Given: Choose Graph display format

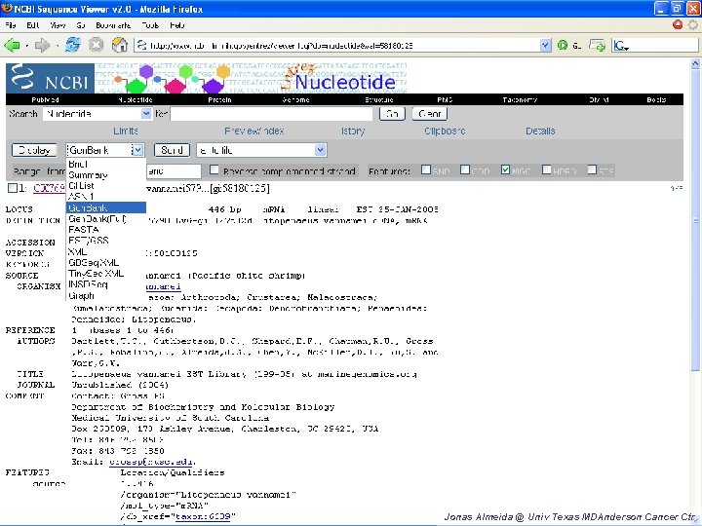Looking at the screenshot, I should pyautogui.click(x=105, y=295).
